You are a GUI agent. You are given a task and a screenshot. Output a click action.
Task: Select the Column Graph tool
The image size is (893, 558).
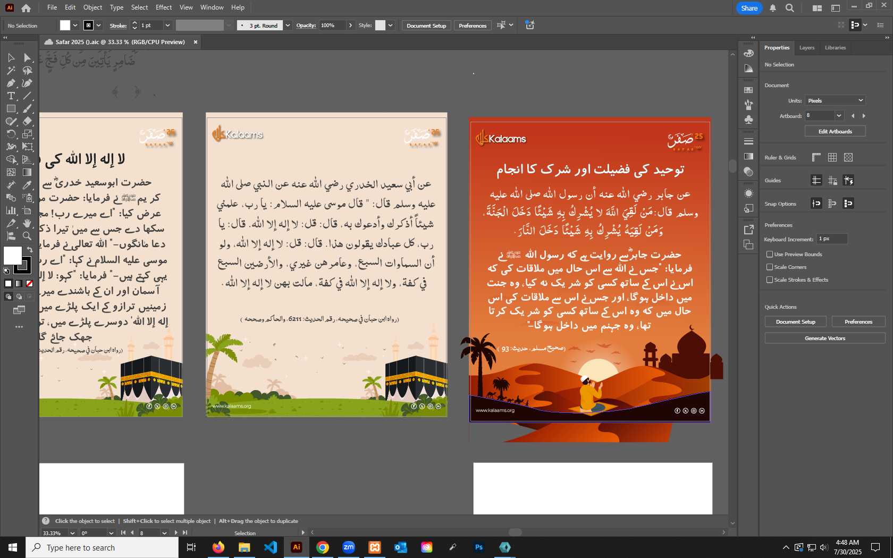[x=11, y=210]
